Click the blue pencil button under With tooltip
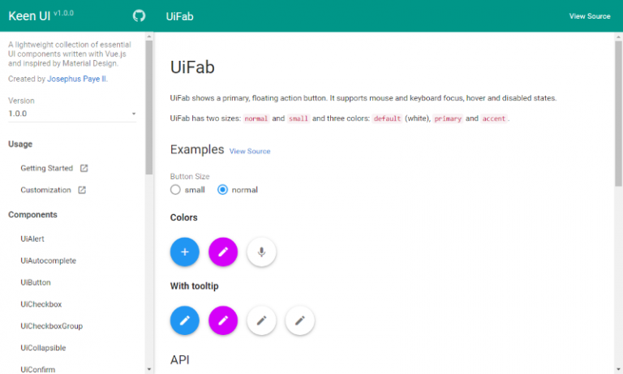 click(185, 320)
